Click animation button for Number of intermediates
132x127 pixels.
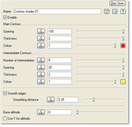click(41, 60)
